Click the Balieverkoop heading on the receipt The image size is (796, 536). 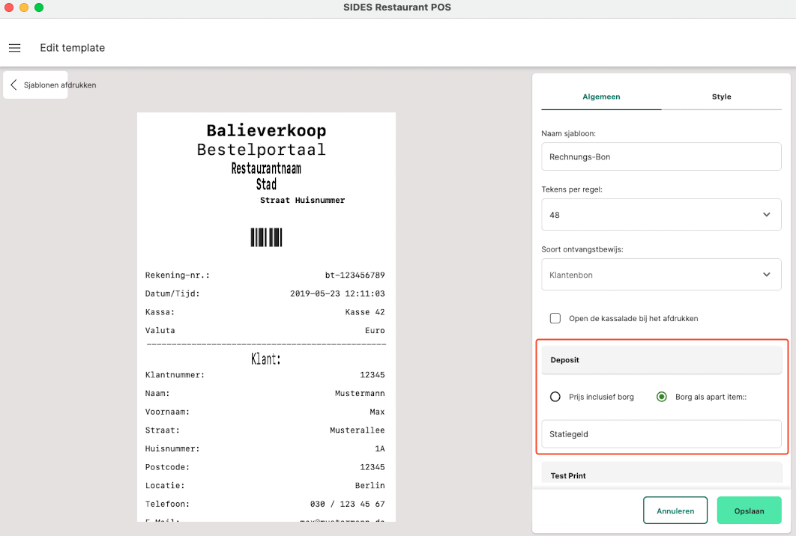(266, 131)
